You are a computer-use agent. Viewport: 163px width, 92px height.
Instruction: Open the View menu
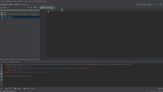pyautogui.click(x=3, y=1)
